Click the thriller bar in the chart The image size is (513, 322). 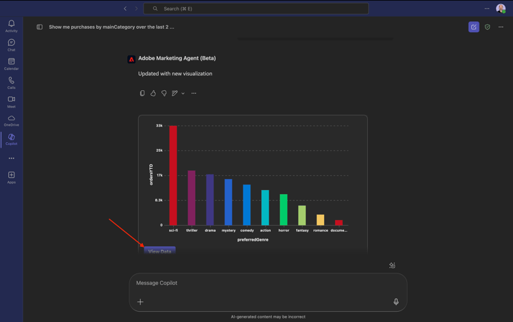click(x=192, y=198)
